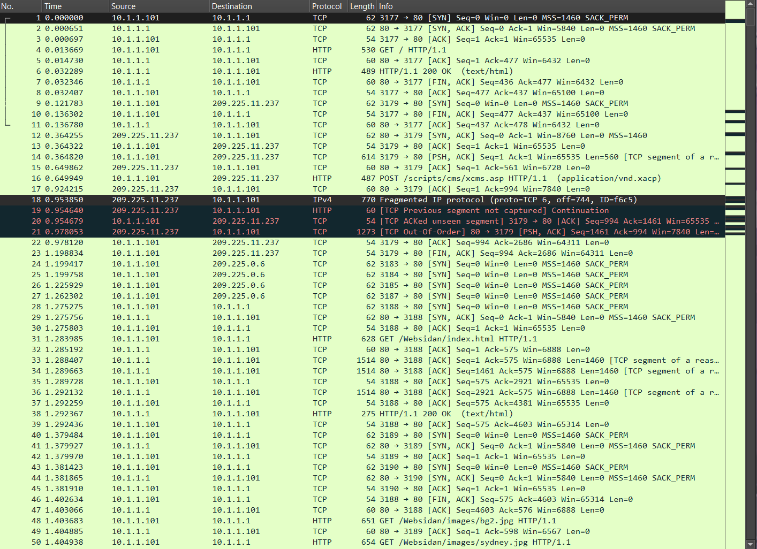Select the POST /scripts/cms/xcms.asp packet

click(321, 178)
